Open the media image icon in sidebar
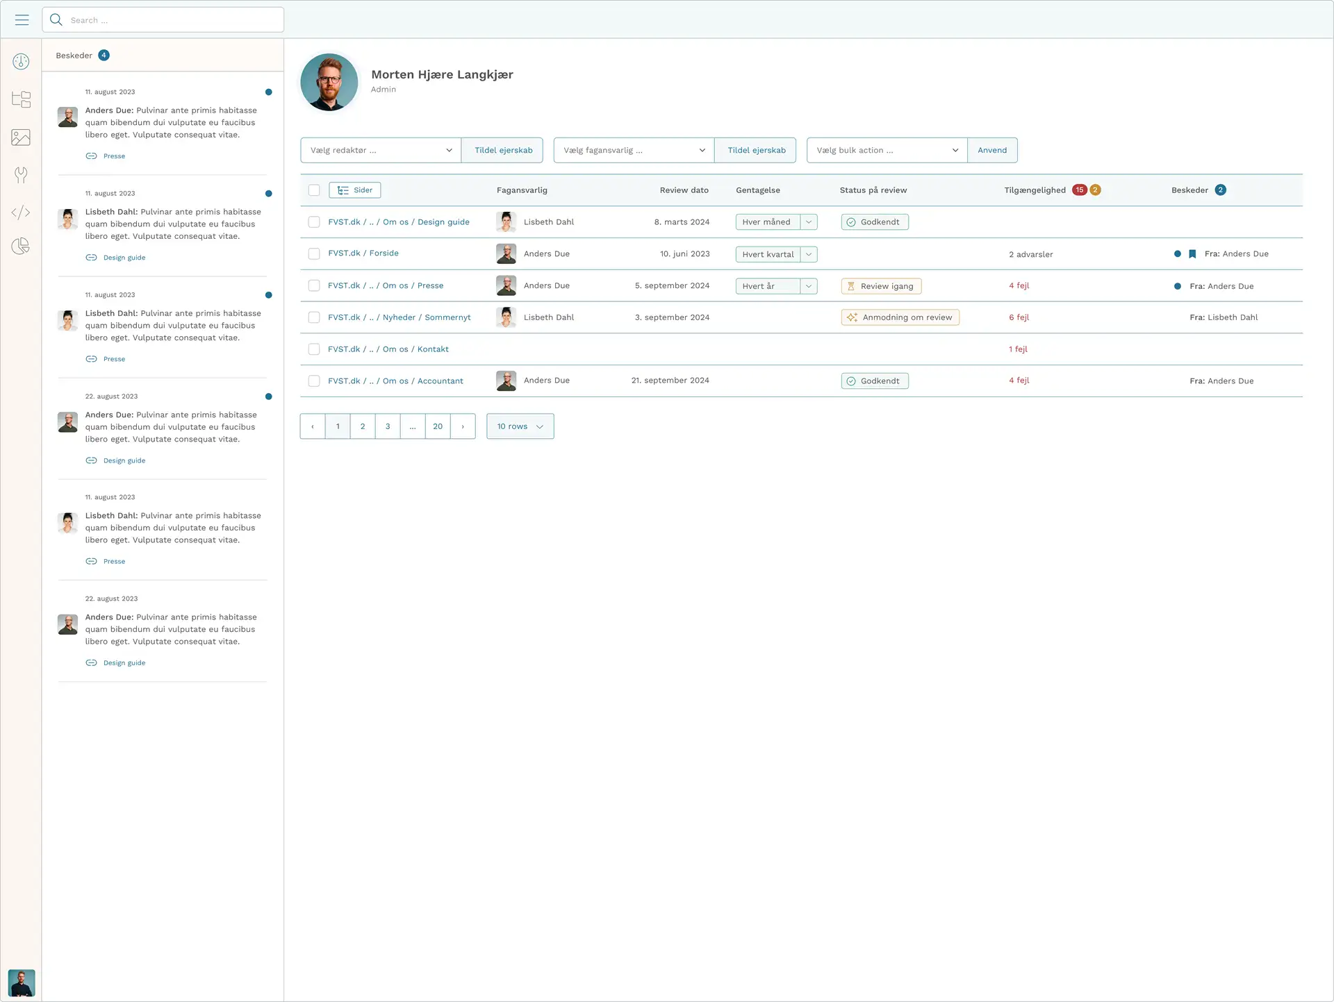Screen dimensions: 1334x1002 [x=21, y=137]
